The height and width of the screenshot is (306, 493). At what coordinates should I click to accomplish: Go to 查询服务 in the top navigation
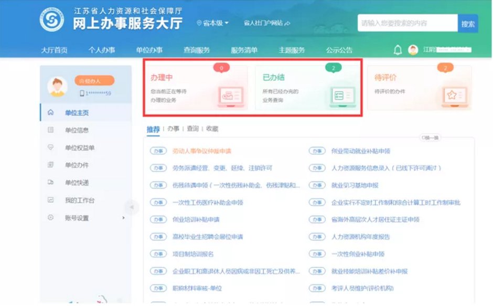click(196, 50)
